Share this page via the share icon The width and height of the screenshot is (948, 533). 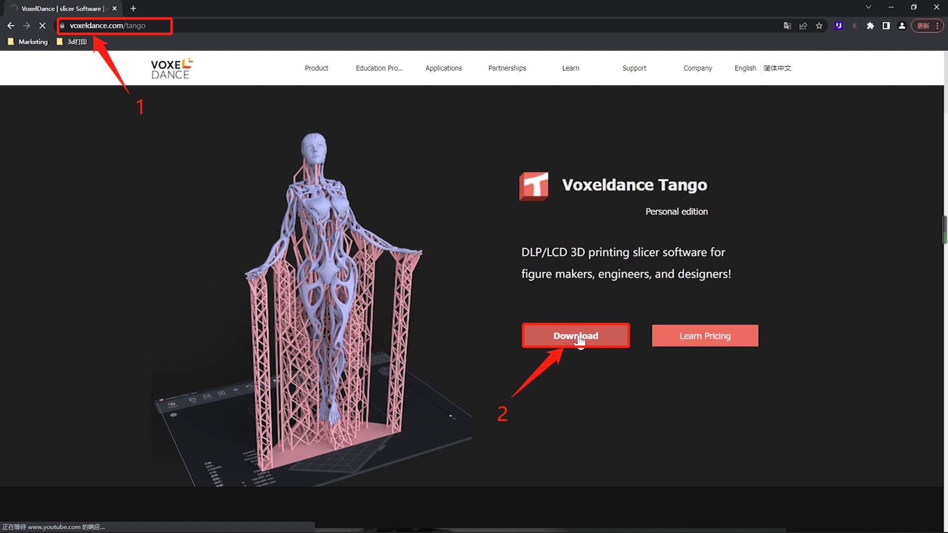tap(803, 26)
